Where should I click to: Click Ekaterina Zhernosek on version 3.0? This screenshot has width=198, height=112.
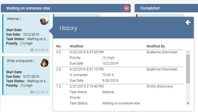pyautogui.click(x=162, y=52)
